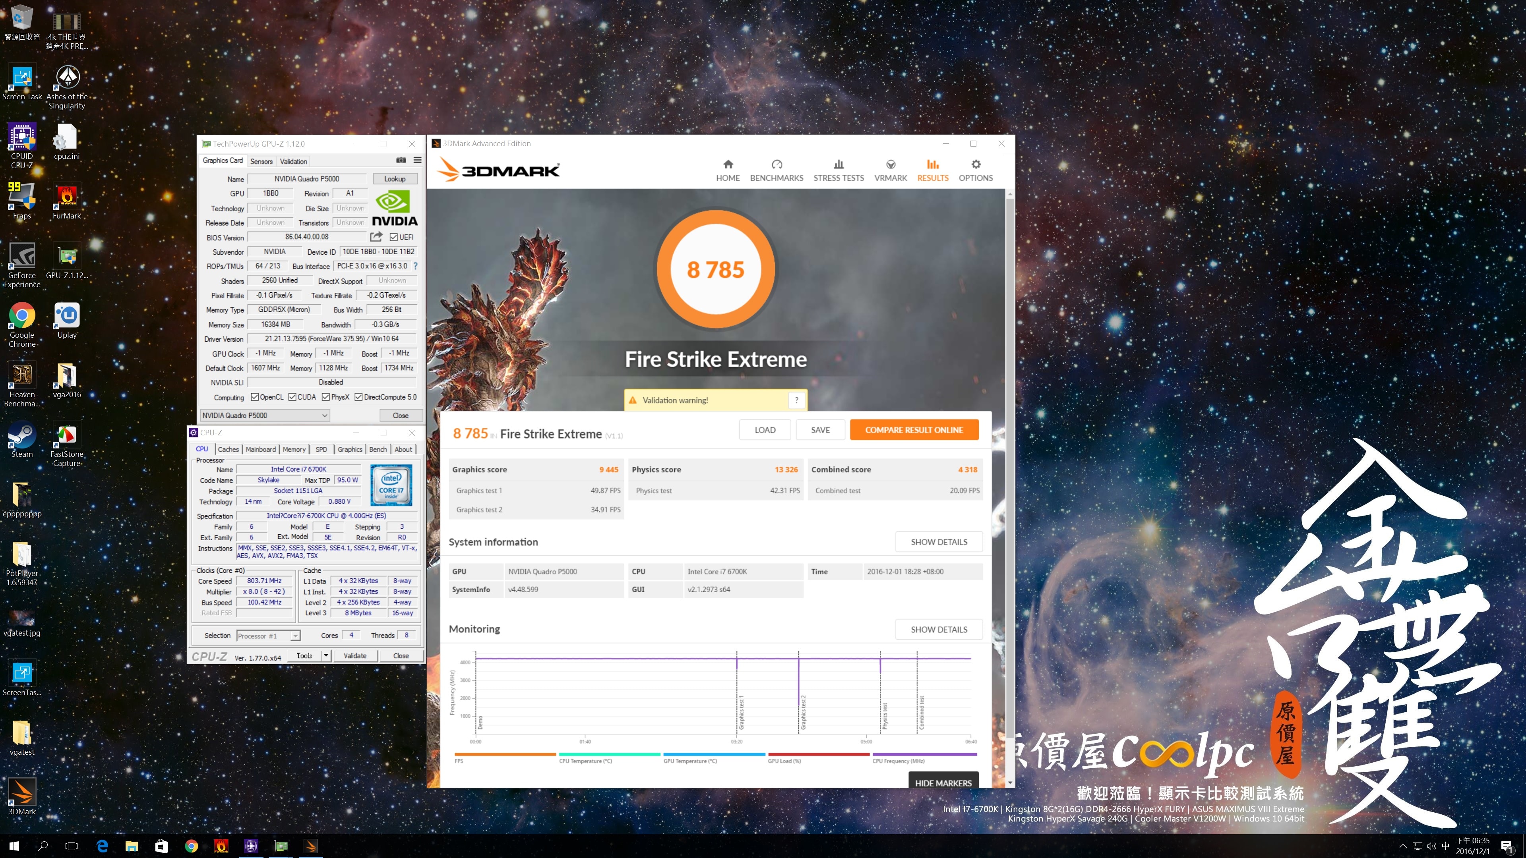This screenshot has height=858, width=1526.
Task: Show details for Monitoring section
Action: pos(938,630)
